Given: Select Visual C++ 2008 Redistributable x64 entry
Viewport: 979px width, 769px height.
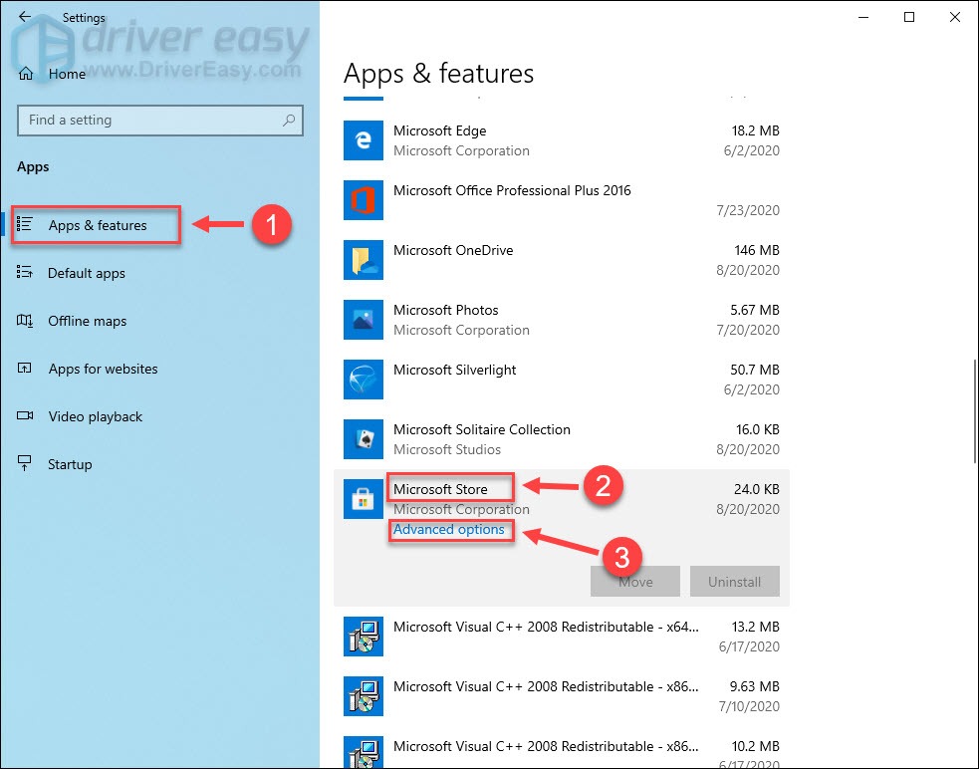Looking at the screenshot, I should coord(562,636).
